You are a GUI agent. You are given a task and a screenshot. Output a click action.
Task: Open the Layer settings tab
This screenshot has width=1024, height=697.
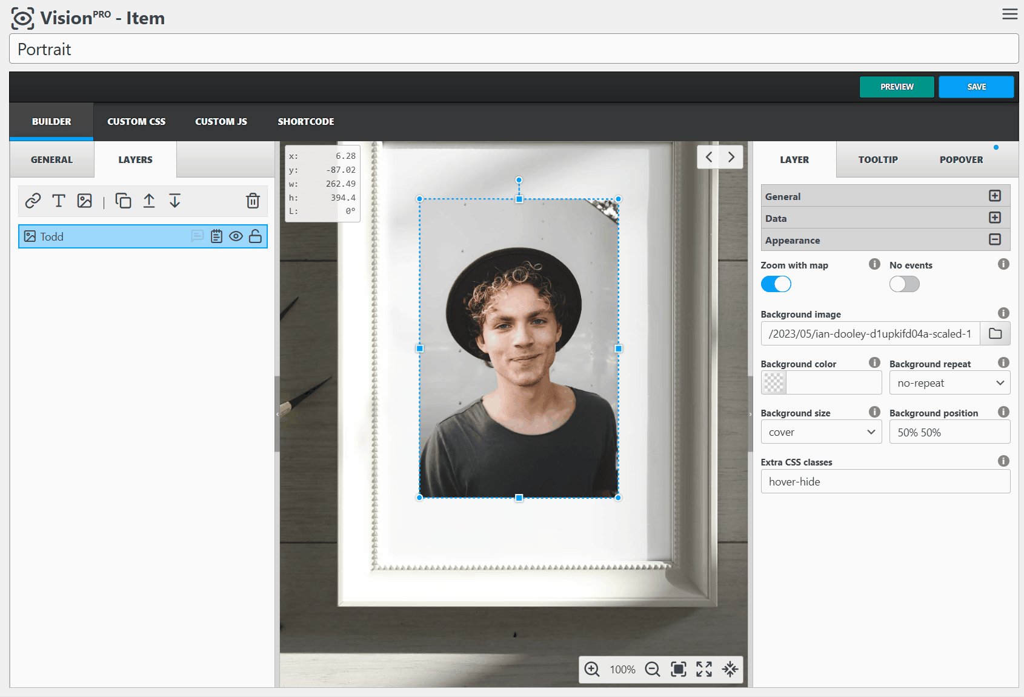click(x=794, y=159)
